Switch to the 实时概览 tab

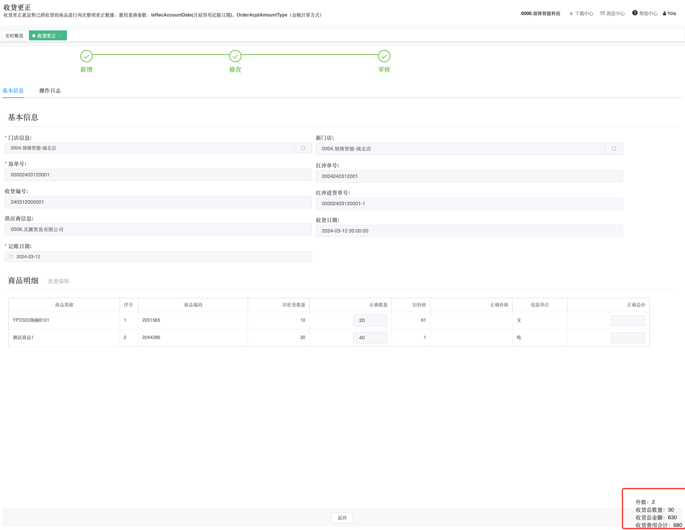point(14,36)
